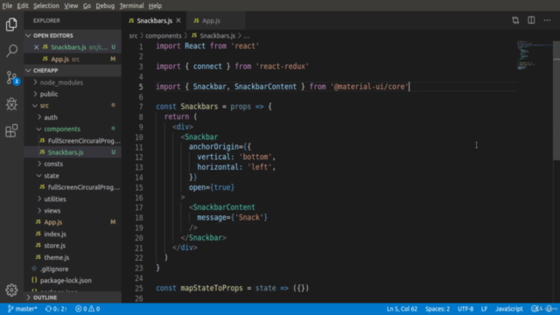
Task: Split the editor to the right
Action: [x=531, y=20]
